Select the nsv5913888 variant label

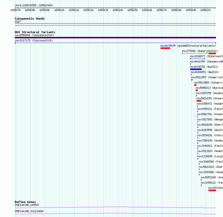(x=208, y=83)
